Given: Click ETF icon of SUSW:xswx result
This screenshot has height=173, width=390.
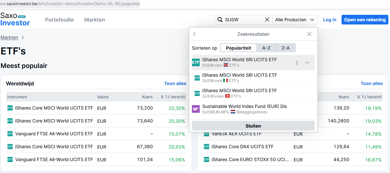Looking at the screenshot, I should (197, 93).
